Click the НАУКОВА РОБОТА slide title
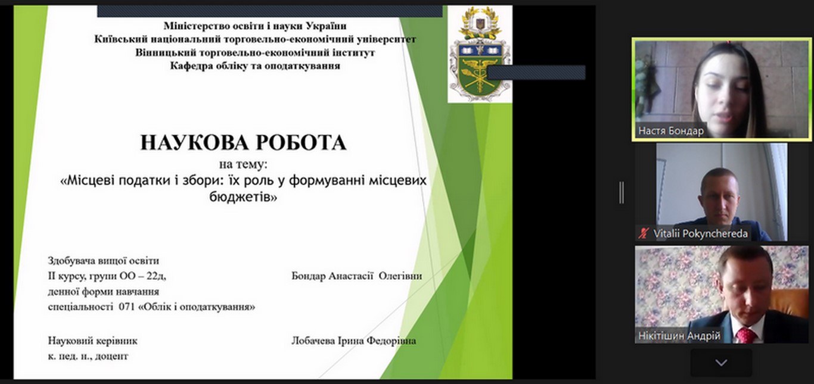814x384 pixels. coord(243,143)
